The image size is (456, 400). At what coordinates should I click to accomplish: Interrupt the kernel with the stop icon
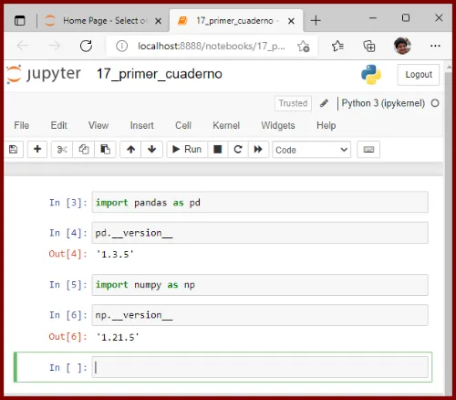tap(218, 150)
